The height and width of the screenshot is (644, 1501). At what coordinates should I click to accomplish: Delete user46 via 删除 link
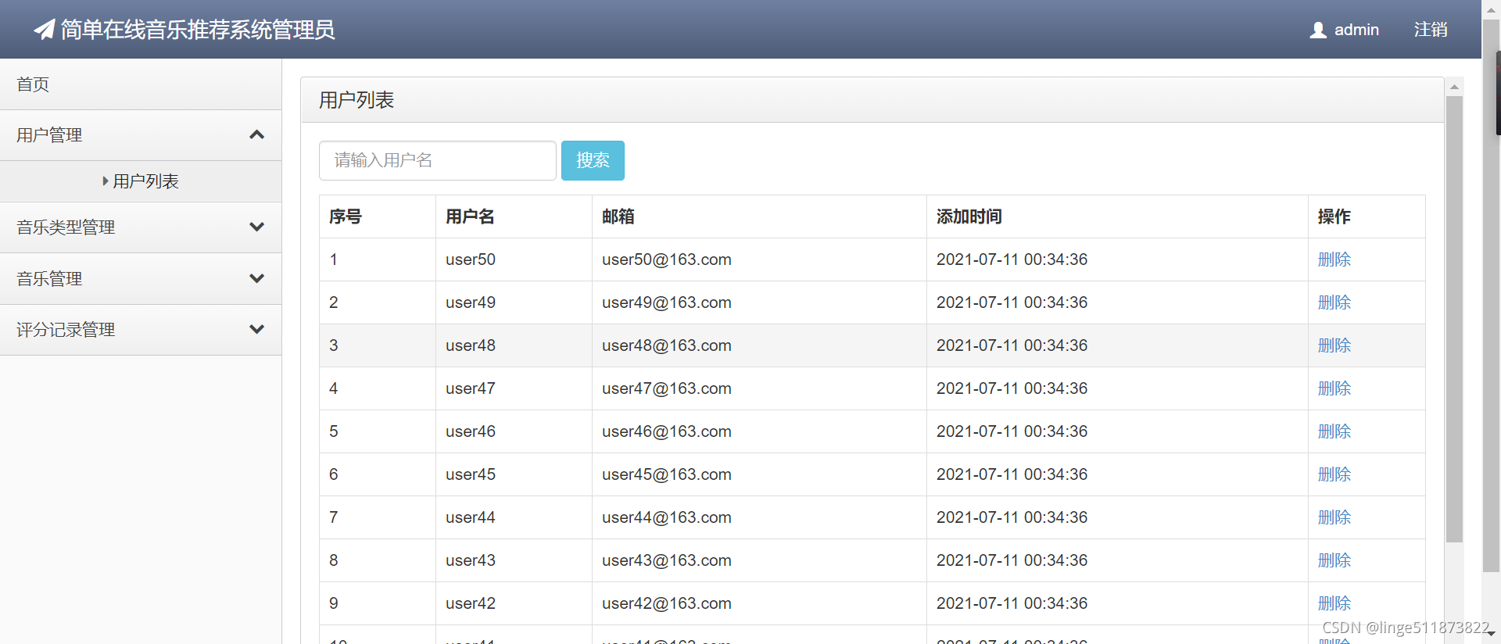coord(1334,431)
